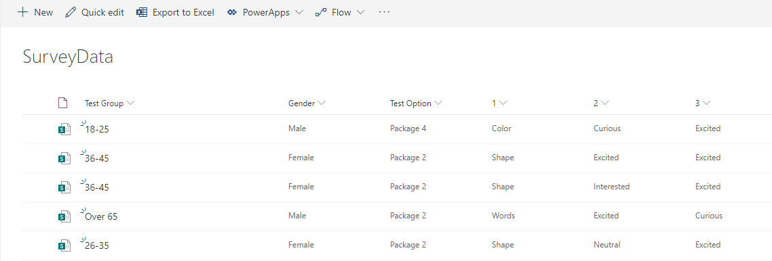Open the Gender column menu

[322, 103]
